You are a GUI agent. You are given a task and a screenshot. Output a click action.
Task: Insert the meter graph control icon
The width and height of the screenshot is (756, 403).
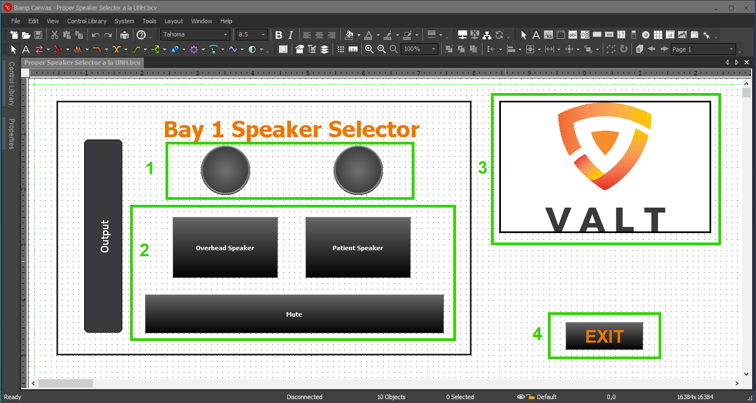click(682, 35)
